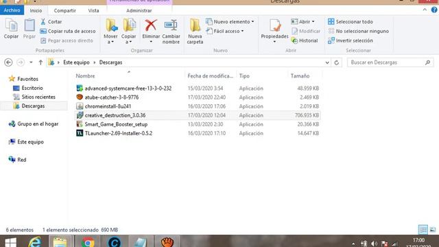Select advanced-systemcare-free-13-3-0-232 file
Screen dimensions: 439x247
(x=128, y=89)
